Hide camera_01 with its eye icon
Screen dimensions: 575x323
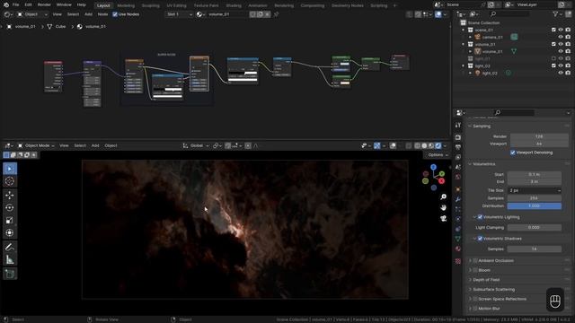pyautogui.click(x=561, y=37)
